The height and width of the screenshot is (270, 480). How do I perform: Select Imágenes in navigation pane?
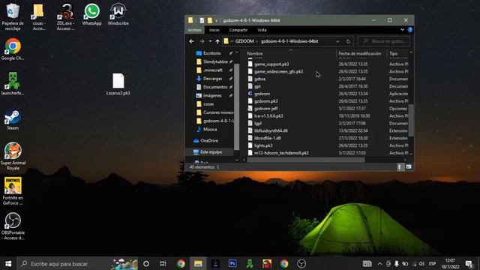pos(212,95)
